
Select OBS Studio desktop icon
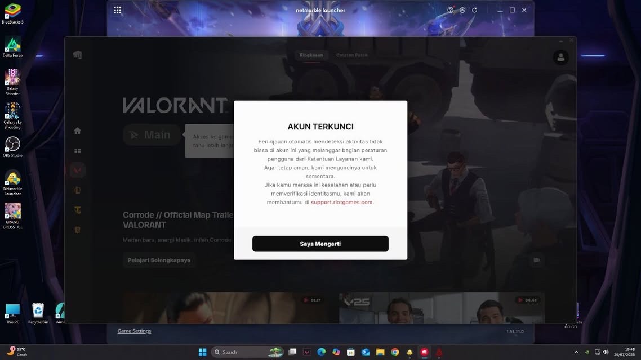point(12,147)
